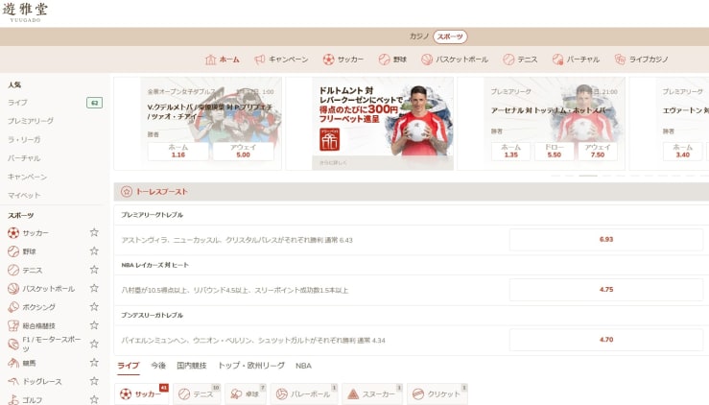Favorite 野球 with its star
This screenshot has height=405, width=709.
(x=94, y=250)
